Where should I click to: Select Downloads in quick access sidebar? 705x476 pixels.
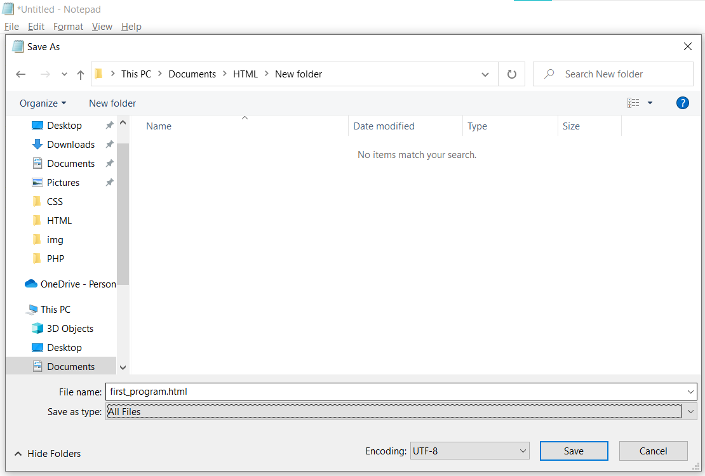[x=70, y=145]
